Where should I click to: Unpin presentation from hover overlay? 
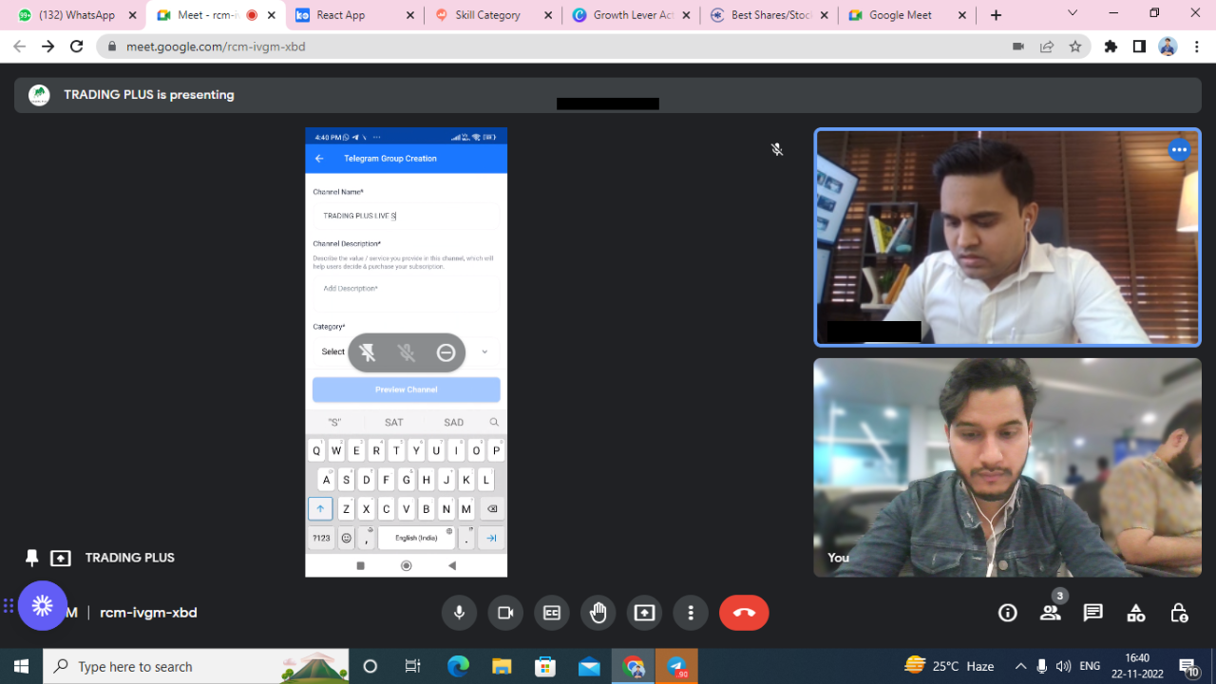368,352
